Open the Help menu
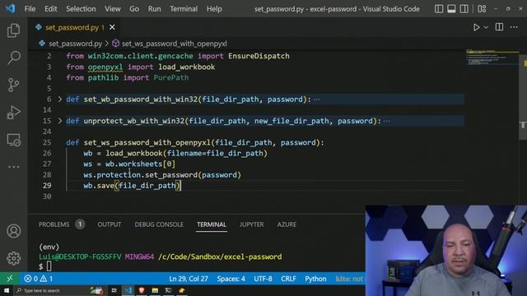The image size is (527, 296). click(214, 9)
